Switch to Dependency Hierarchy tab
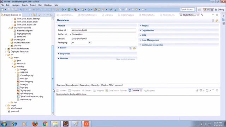 coord(89,85)
